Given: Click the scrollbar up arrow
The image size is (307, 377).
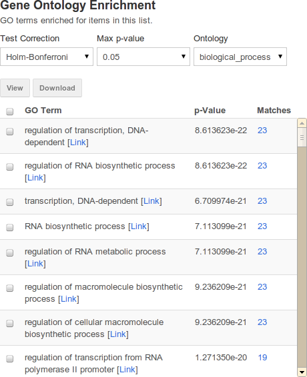Looking at the screenshot, I should 302,123.
